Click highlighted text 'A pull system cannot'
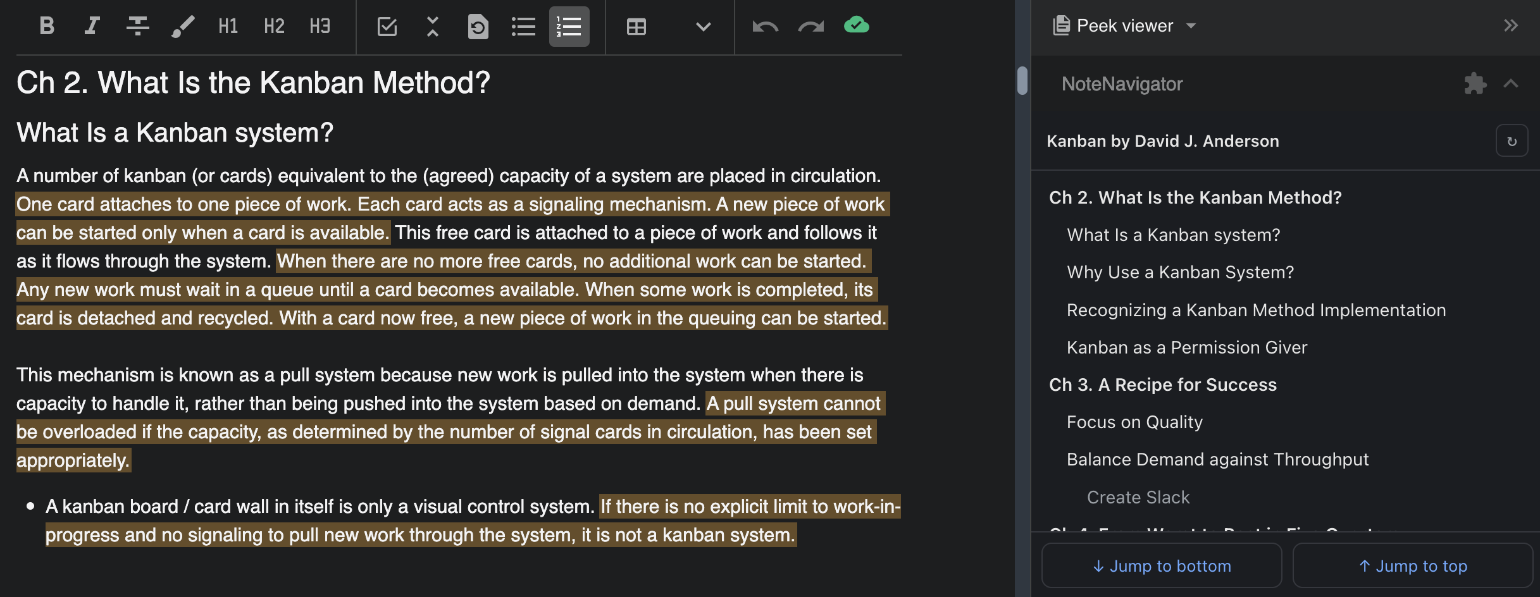The width and height of the screenshot is (1540, 597). [794, 403]
